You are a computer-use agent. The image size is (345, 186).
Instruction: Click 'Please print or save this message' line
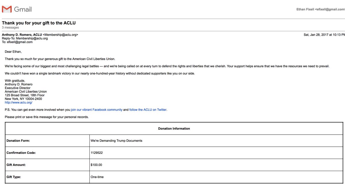tap(47, 117)
